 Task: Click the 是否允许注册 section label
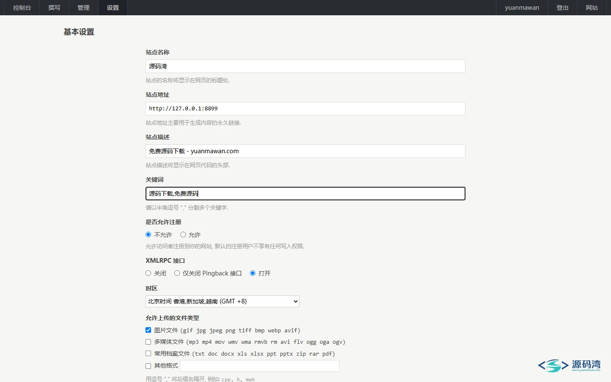(x=163, y=222)
